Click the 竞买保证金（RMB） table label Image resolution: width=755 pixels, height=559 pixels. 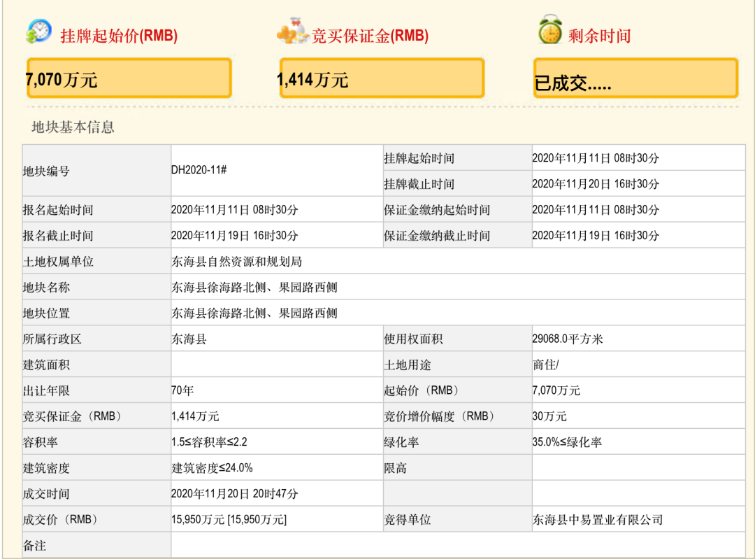(x=73, y=416)
